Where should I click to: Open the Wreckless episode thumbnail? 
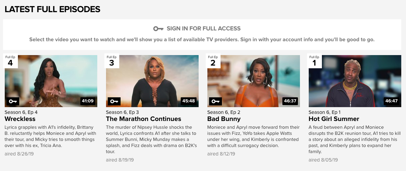click(x=51, y=81)
